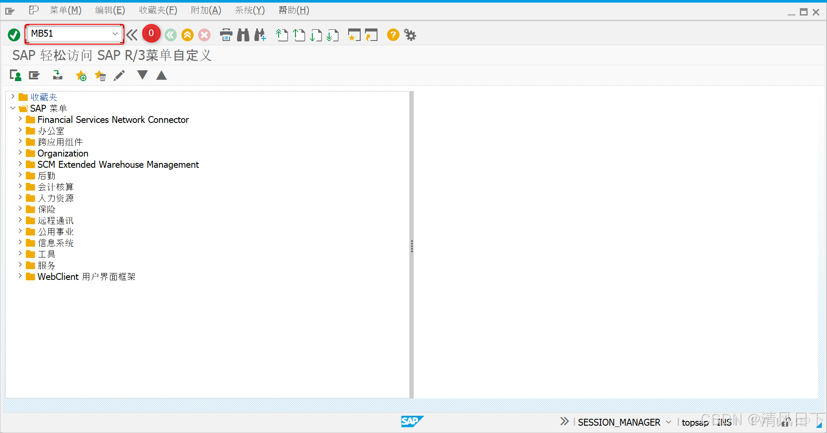Click the Add to Favorites star icon
827x433 pixels.
[81, 76]
